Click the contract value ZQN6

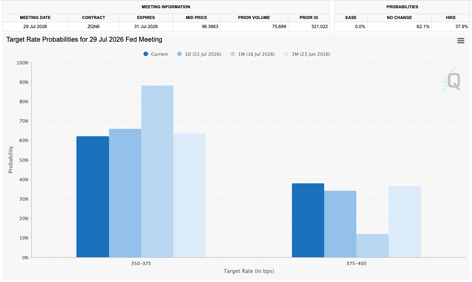[94, 26]
